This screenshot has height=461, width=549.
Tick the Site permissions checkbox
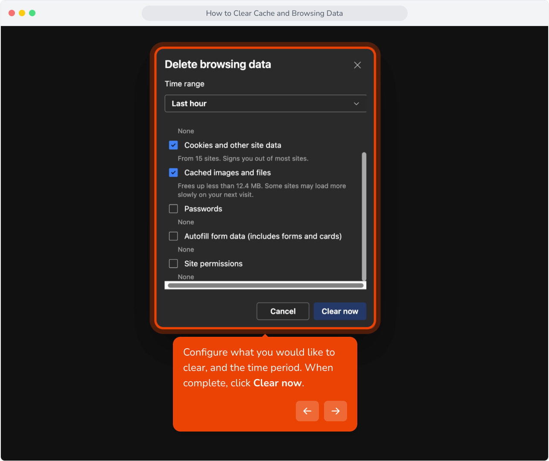173,263
